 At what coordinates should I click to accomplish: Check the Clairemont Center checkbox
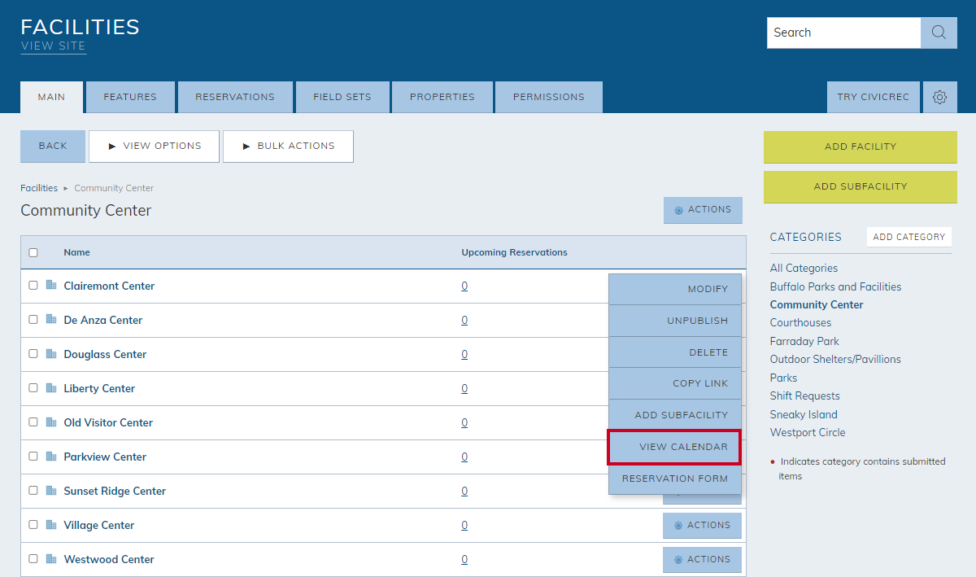click(x=33, y=286)
